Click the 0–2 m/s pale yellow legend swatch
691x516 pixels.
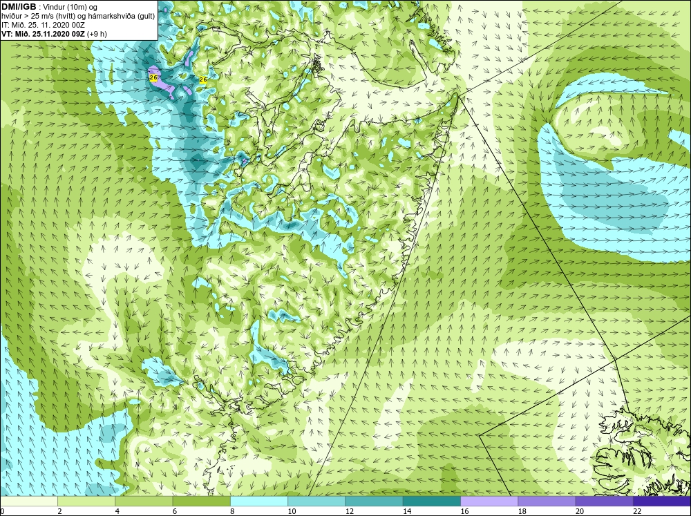(x=28, y=501)
